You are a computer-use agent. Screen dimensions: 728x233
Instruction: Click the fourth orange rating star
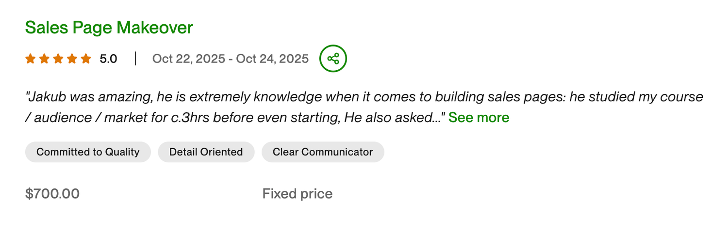point(72,59)
